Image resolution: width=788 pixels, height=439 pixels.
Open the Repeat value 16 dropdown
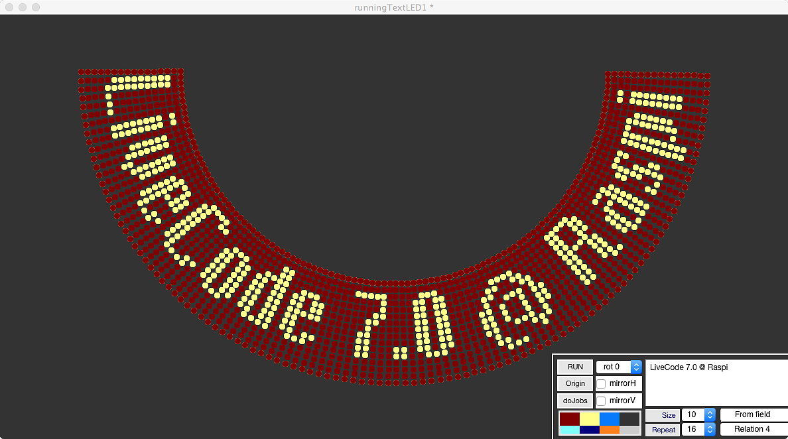pyautogui.click(x=698, y=429)
